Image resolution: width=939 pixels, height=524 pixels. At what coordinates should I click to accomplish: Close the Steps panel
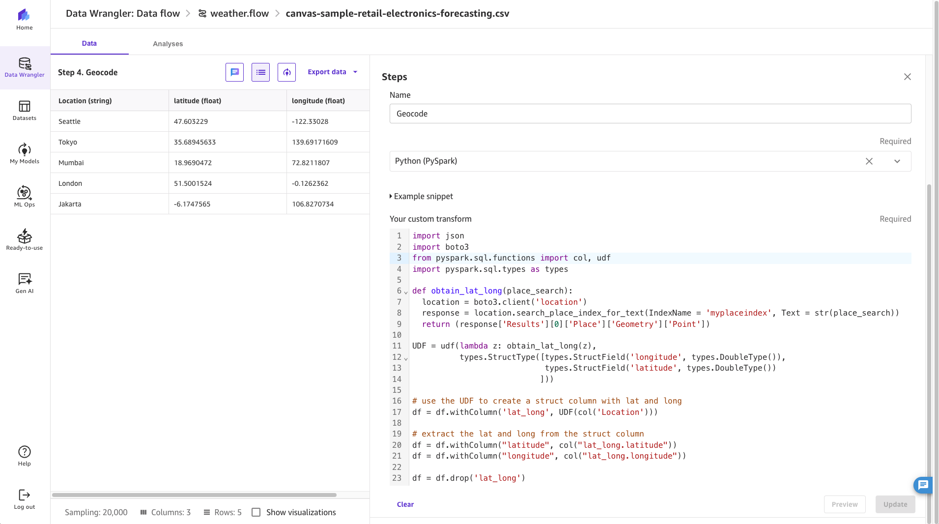tap(908, 77)
